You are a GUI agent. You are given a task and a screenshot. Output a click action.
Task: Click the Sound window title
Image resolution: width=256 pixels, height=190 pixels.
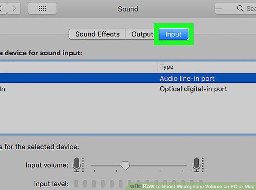click(x=128, y=9)
